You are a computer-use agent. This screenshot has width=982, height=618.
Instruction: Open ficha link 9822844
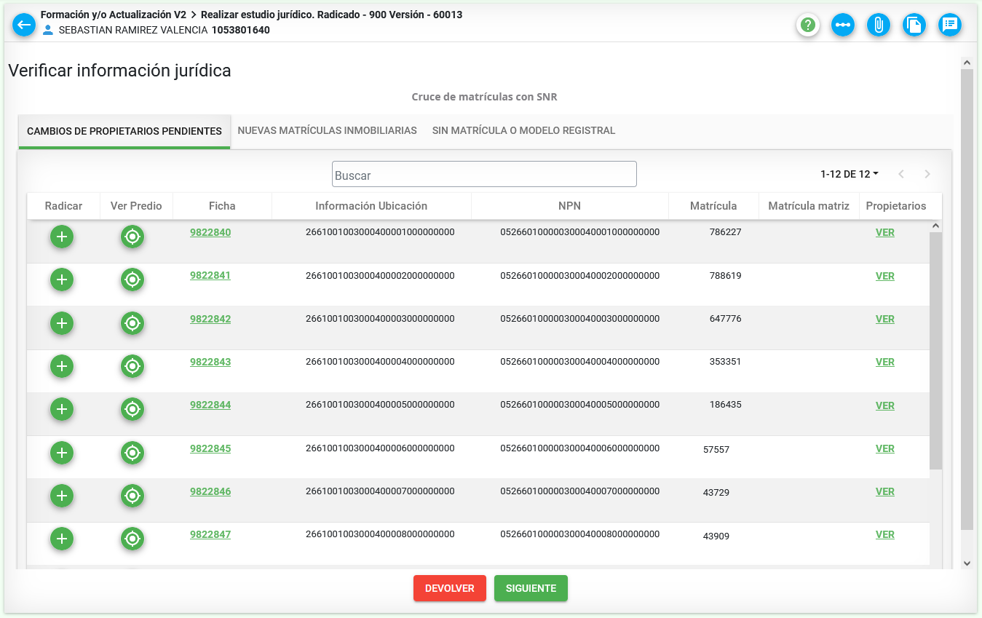click(x=210, y=405)
